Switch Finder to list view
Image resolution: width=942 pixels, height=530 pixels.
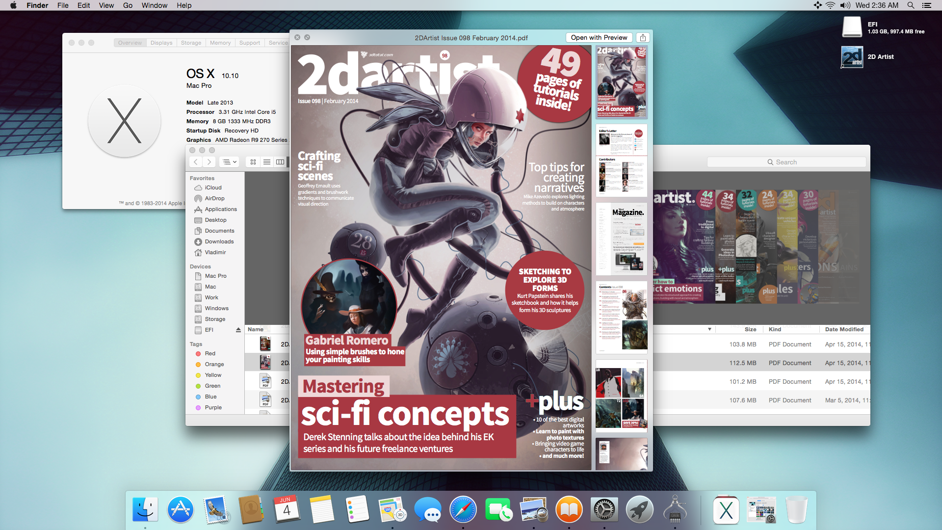tap(266, 162)
